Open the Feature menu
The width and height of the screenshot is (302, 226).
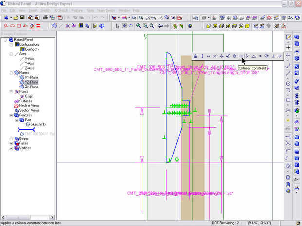click(x=76, y=10)
